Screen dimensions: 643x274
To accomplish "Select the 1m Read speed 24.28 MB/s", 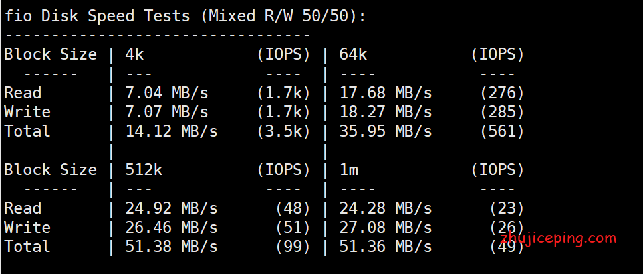I will click(386, 208).
